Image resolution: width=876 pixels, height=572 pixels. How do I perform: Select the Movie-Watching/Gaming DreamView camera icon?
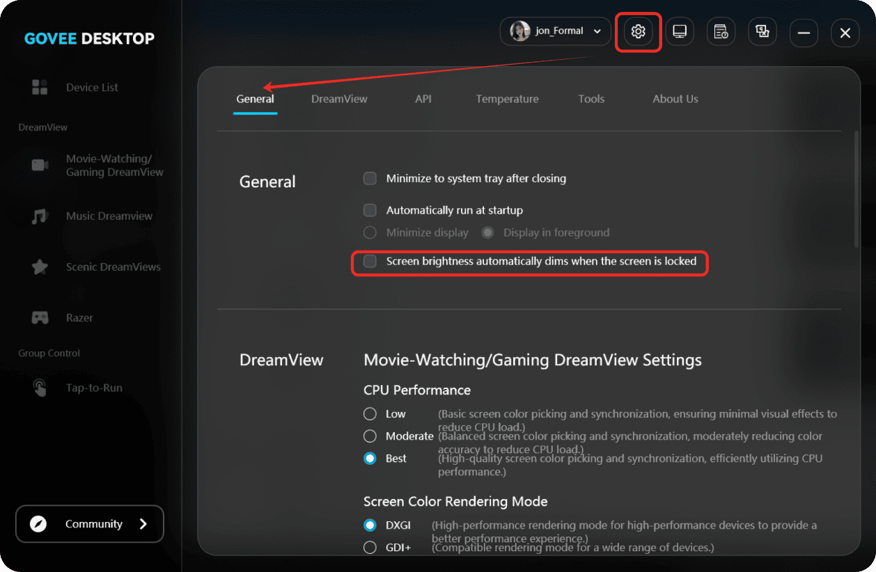tap(40, 165)
